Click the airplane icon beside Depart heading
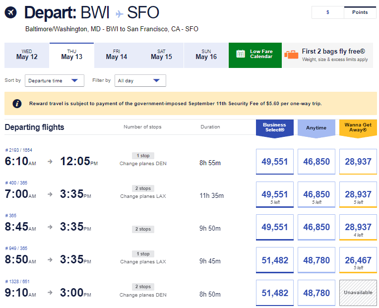This screenshot has width=379, height=308. 11,12
